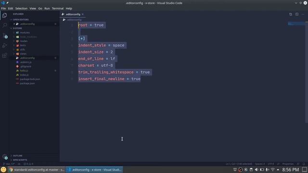Click the show desktop button on taskbar

point(305,170)
